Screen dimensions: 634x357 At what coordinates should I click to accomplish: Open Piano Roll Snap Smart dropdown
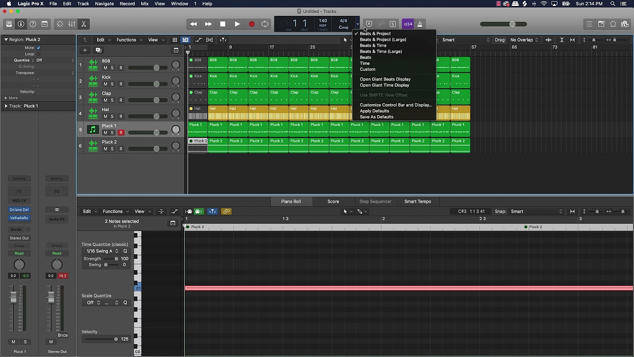(x=537, y=211)
